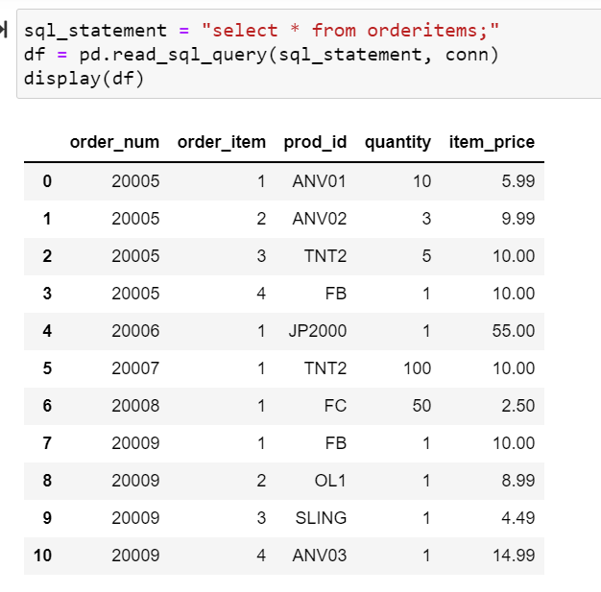
Task: Select the prod_id cell OL1
Action: pyautogui.click(x=330, y=481)
